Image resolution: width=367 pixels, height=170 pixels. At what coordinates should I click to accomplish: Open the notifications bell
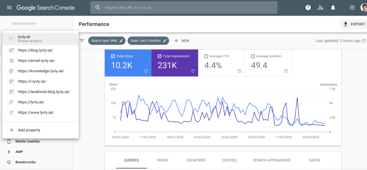click(x=333, y=8)
